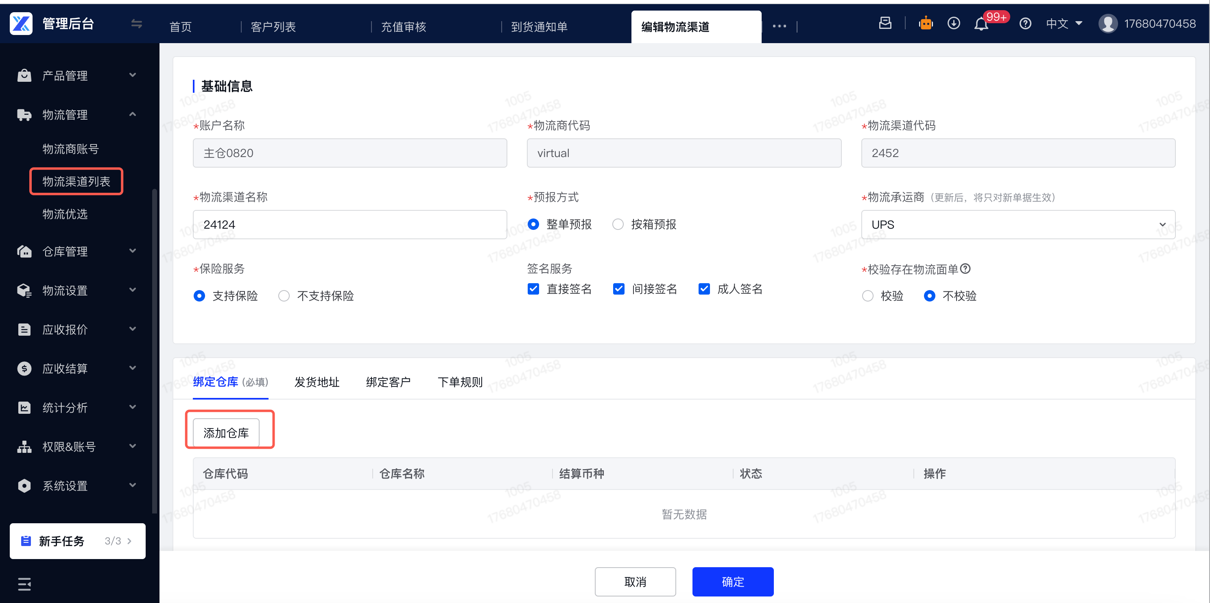Select the 校验 radio option
Screen dimensions: 1210x603
tap(867, 296)
